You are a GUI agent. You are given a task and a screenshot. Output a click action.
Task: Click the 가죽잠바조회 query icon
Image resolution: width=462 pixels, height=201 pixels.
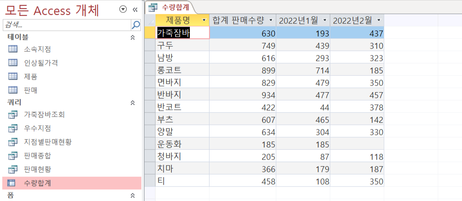click(x=13, y=115)
